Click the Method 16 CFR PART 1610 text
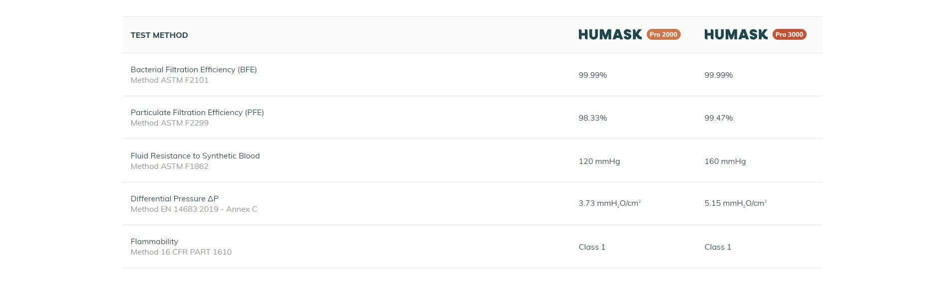 pos(181,252)
